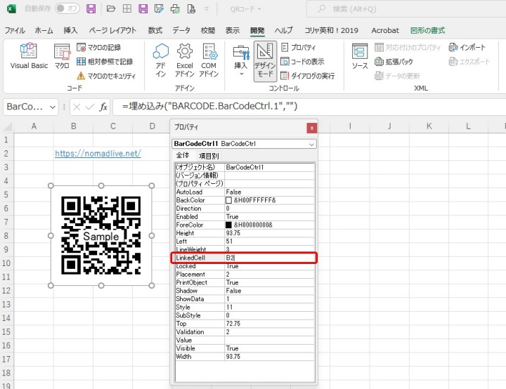Close the Properties (プロパティ) window
The height and width of the screenshot is (389, 506).
click(x=311, y=128)
